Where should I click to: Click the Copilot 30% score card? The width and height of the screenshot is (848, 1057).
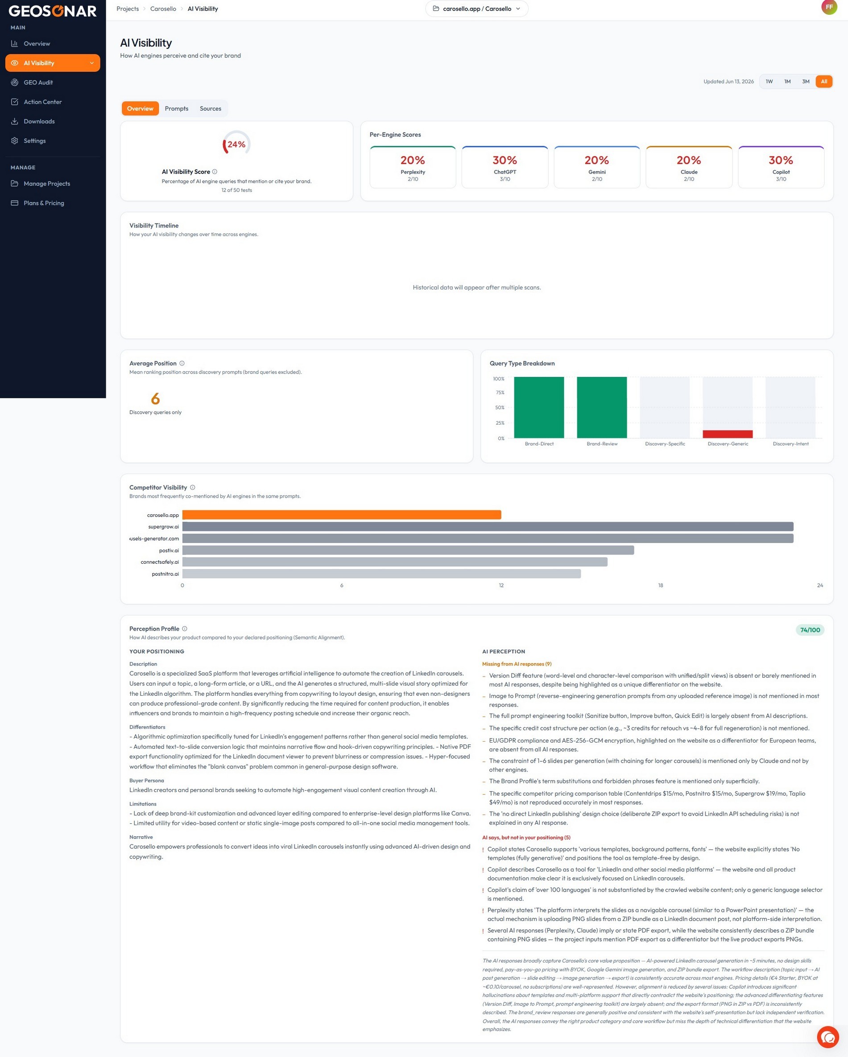click(781, 167)
